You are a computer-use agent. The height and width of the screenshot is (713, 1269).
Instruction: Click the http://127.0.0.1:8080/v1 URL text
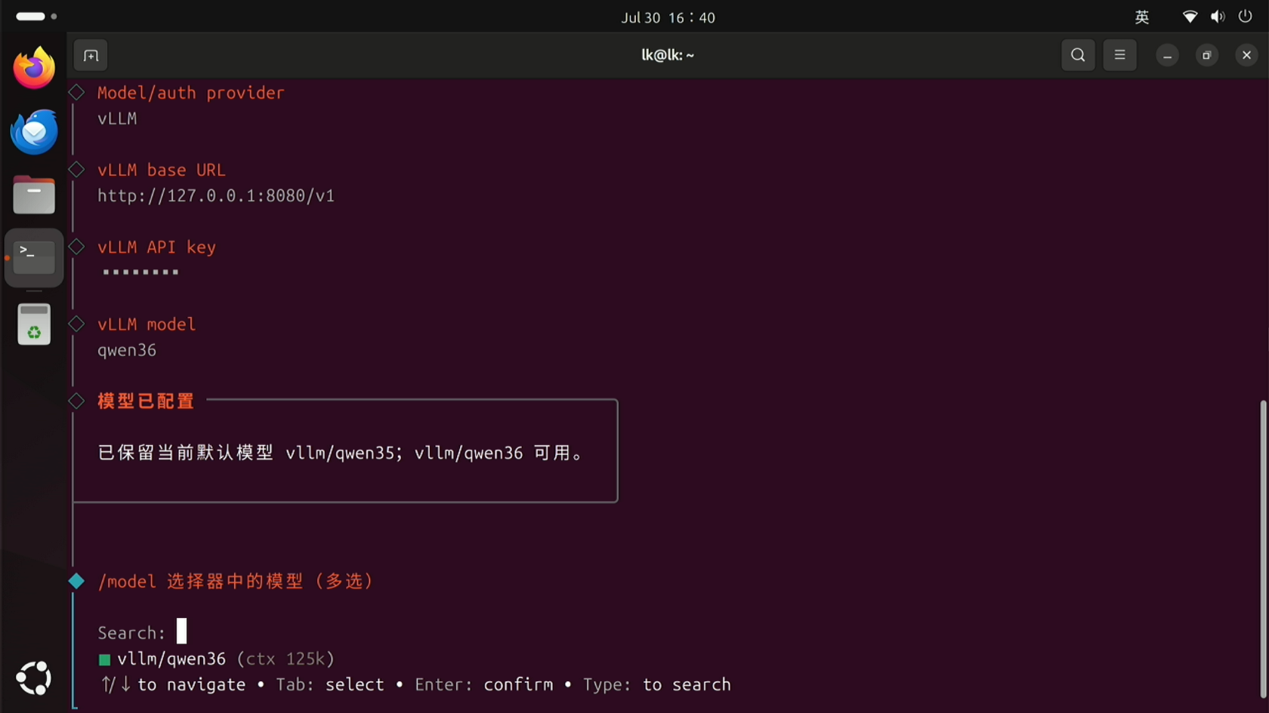click(x=216, y=195)
